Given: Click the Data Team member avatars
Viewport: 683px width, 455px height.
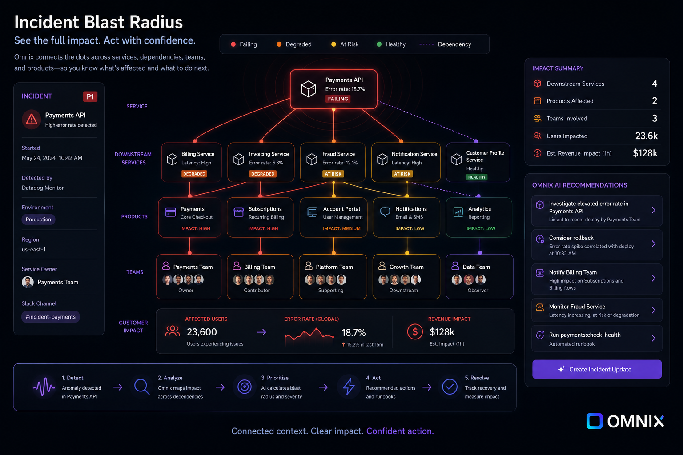Looking at the screenshot, I should click(469, 279).
